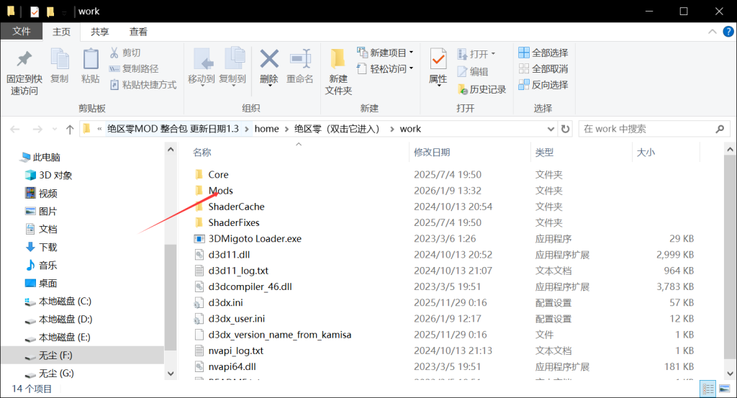
Task: Select the d3d11.dll file
Action: click(229, 254)
